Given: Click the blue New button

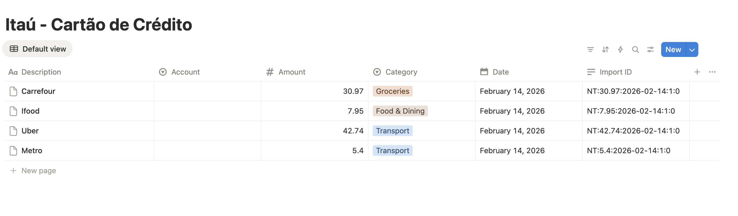Looking at the screenshot, I should (673, 50).
